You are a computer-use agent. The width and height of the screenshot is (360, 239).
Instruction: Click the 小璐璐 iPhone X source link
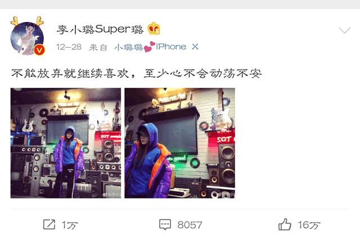[x=156, y=47]
